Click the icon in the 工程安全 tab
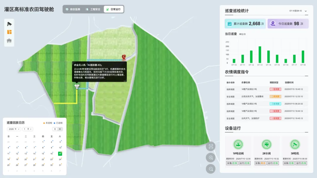 point(87,9)
